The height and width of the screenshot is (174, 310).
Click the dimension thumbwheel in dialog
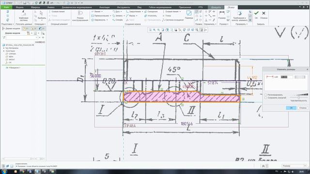click(300, 77)
